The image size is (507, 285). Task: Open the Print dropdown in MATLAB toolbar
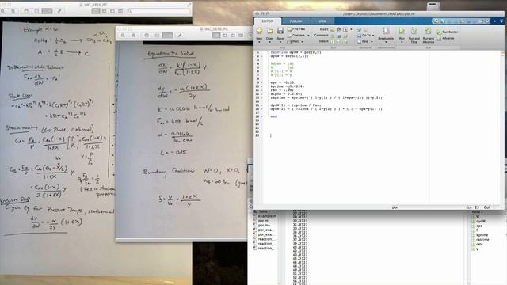(295, 42)
